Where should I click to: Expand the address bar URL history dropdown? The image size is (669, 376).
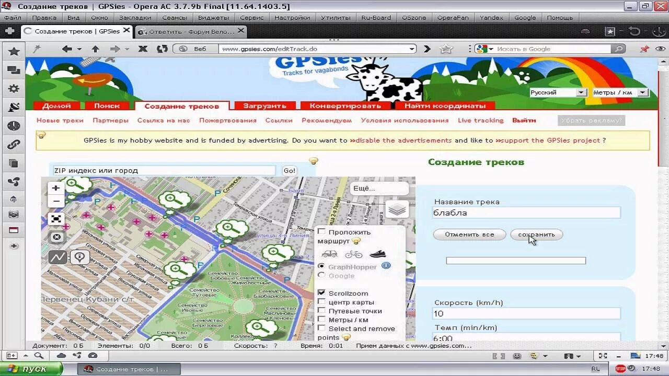tap(412, 49)
